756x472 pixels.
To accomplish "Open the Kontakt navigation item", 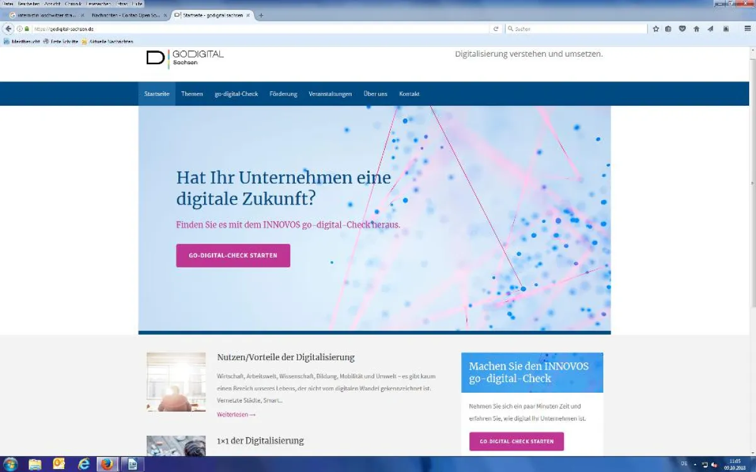I will [409, 93].
